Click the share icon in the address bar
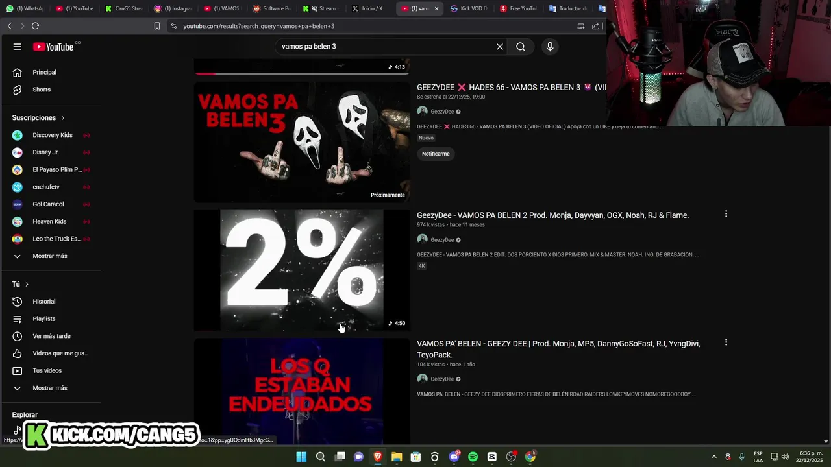 [x=595, y=26]
